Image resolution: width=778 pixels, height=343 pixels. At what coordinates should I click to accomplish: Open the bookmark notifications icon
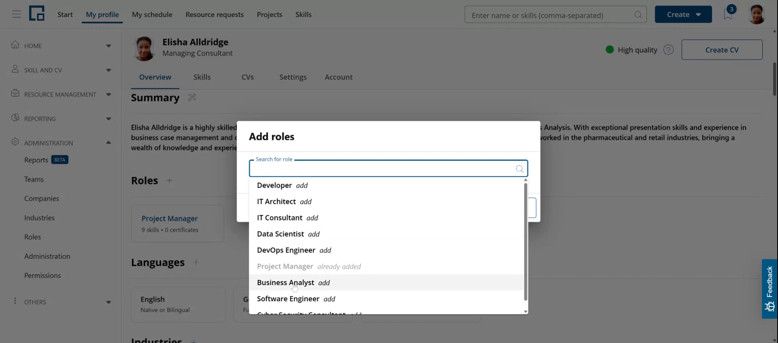click(728, 14)
